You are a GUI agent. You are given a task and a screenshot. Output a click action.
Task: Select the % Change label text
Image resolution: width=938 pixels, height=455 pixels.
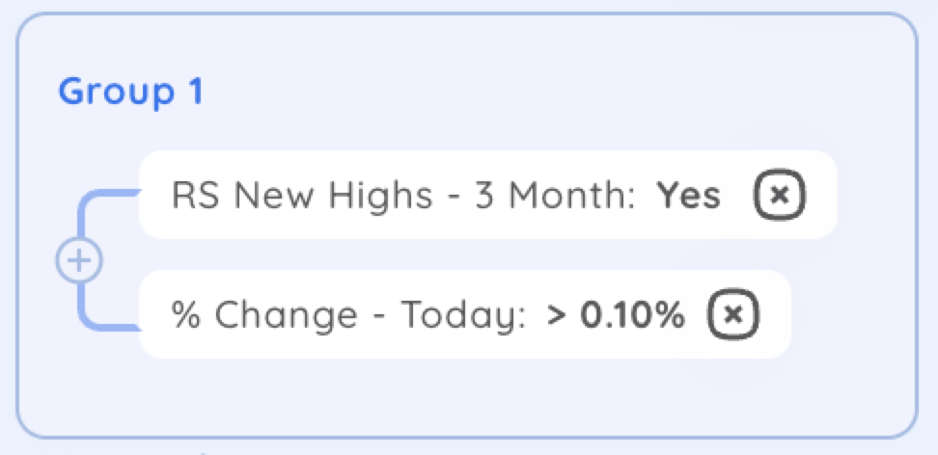264,315
